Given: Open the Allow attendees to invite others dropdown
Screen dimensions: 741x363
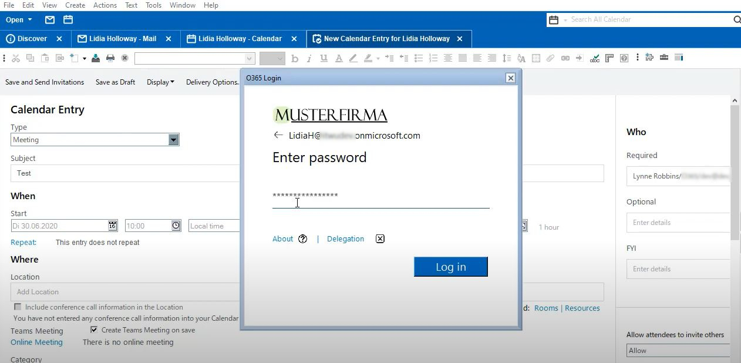Looking at the screenshot, I should pos(678,351).
